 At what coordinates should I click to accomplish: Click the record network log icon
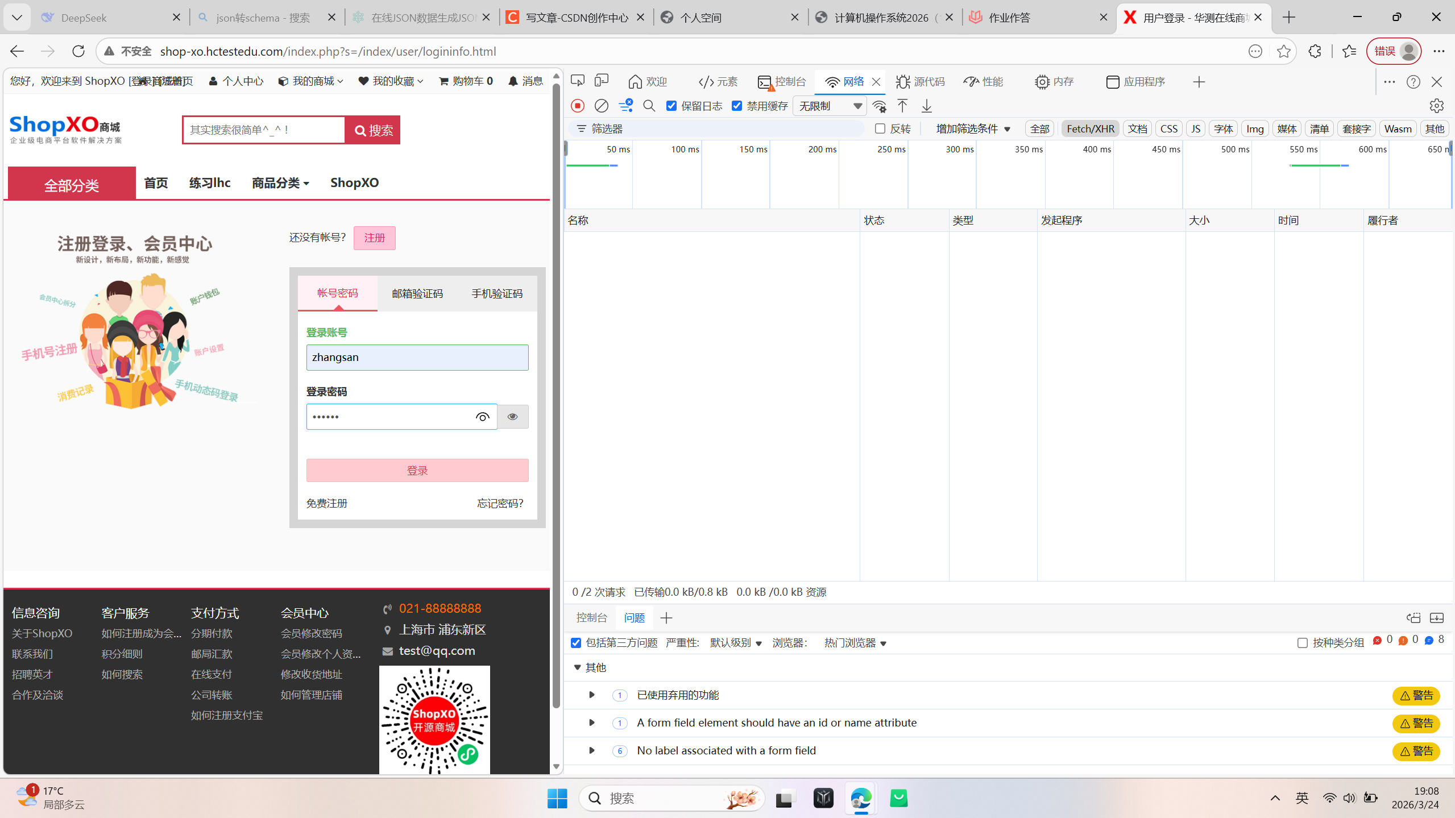pyautogui.click(x=577, y=106)
